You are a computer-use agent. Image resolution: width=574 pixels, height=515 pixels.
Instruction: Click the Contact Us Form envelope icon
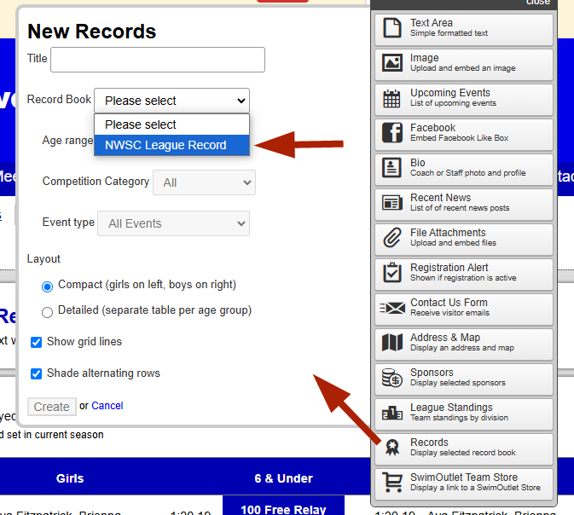tap(391, 308)
